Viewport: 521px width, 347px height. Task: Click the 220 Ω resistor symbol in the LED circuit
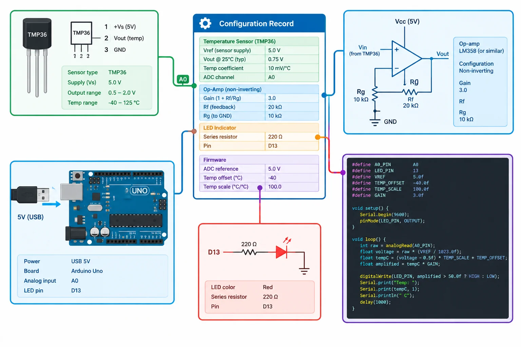[x=249, y=252]
